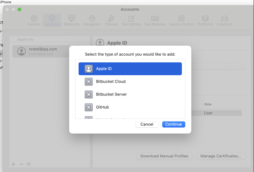
Task: Cancel the add account dialog
Action: point(147,124)
